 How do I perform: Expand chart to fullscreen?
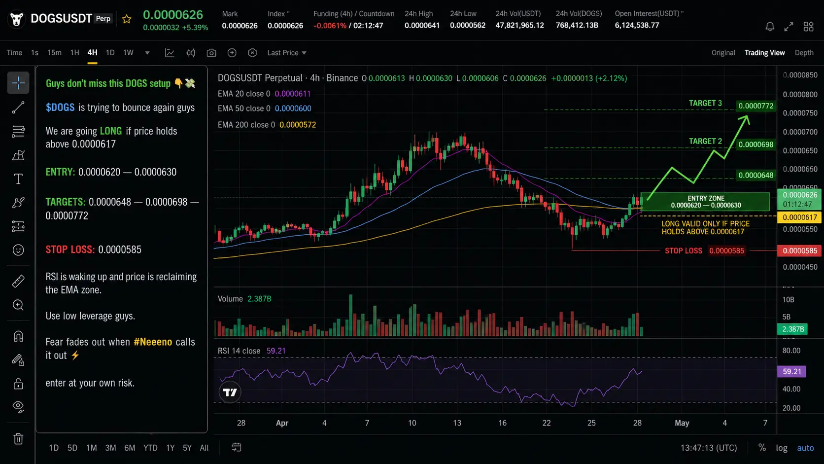789,27
